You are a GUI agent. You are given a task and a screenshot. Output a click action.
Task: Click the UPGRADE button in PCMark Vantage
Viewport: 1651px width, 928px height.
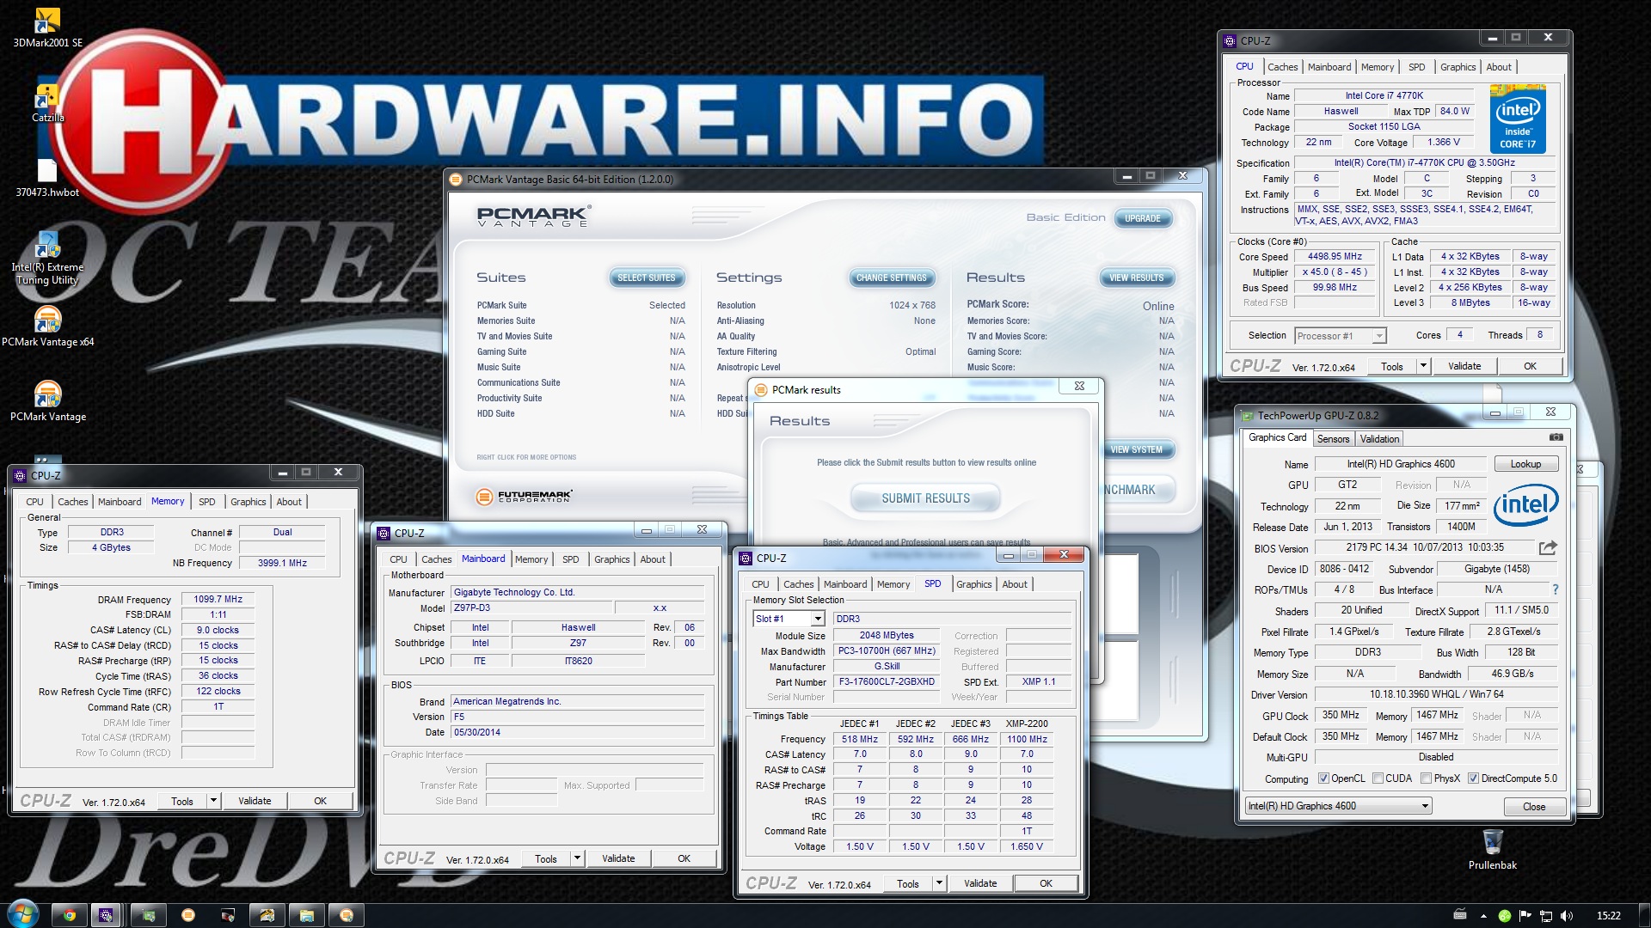click(1142, 218)
